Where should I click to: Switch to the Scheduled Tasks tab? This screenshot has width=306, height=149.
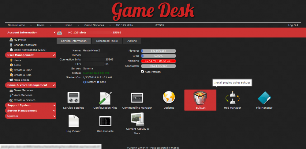coord(107,41)
